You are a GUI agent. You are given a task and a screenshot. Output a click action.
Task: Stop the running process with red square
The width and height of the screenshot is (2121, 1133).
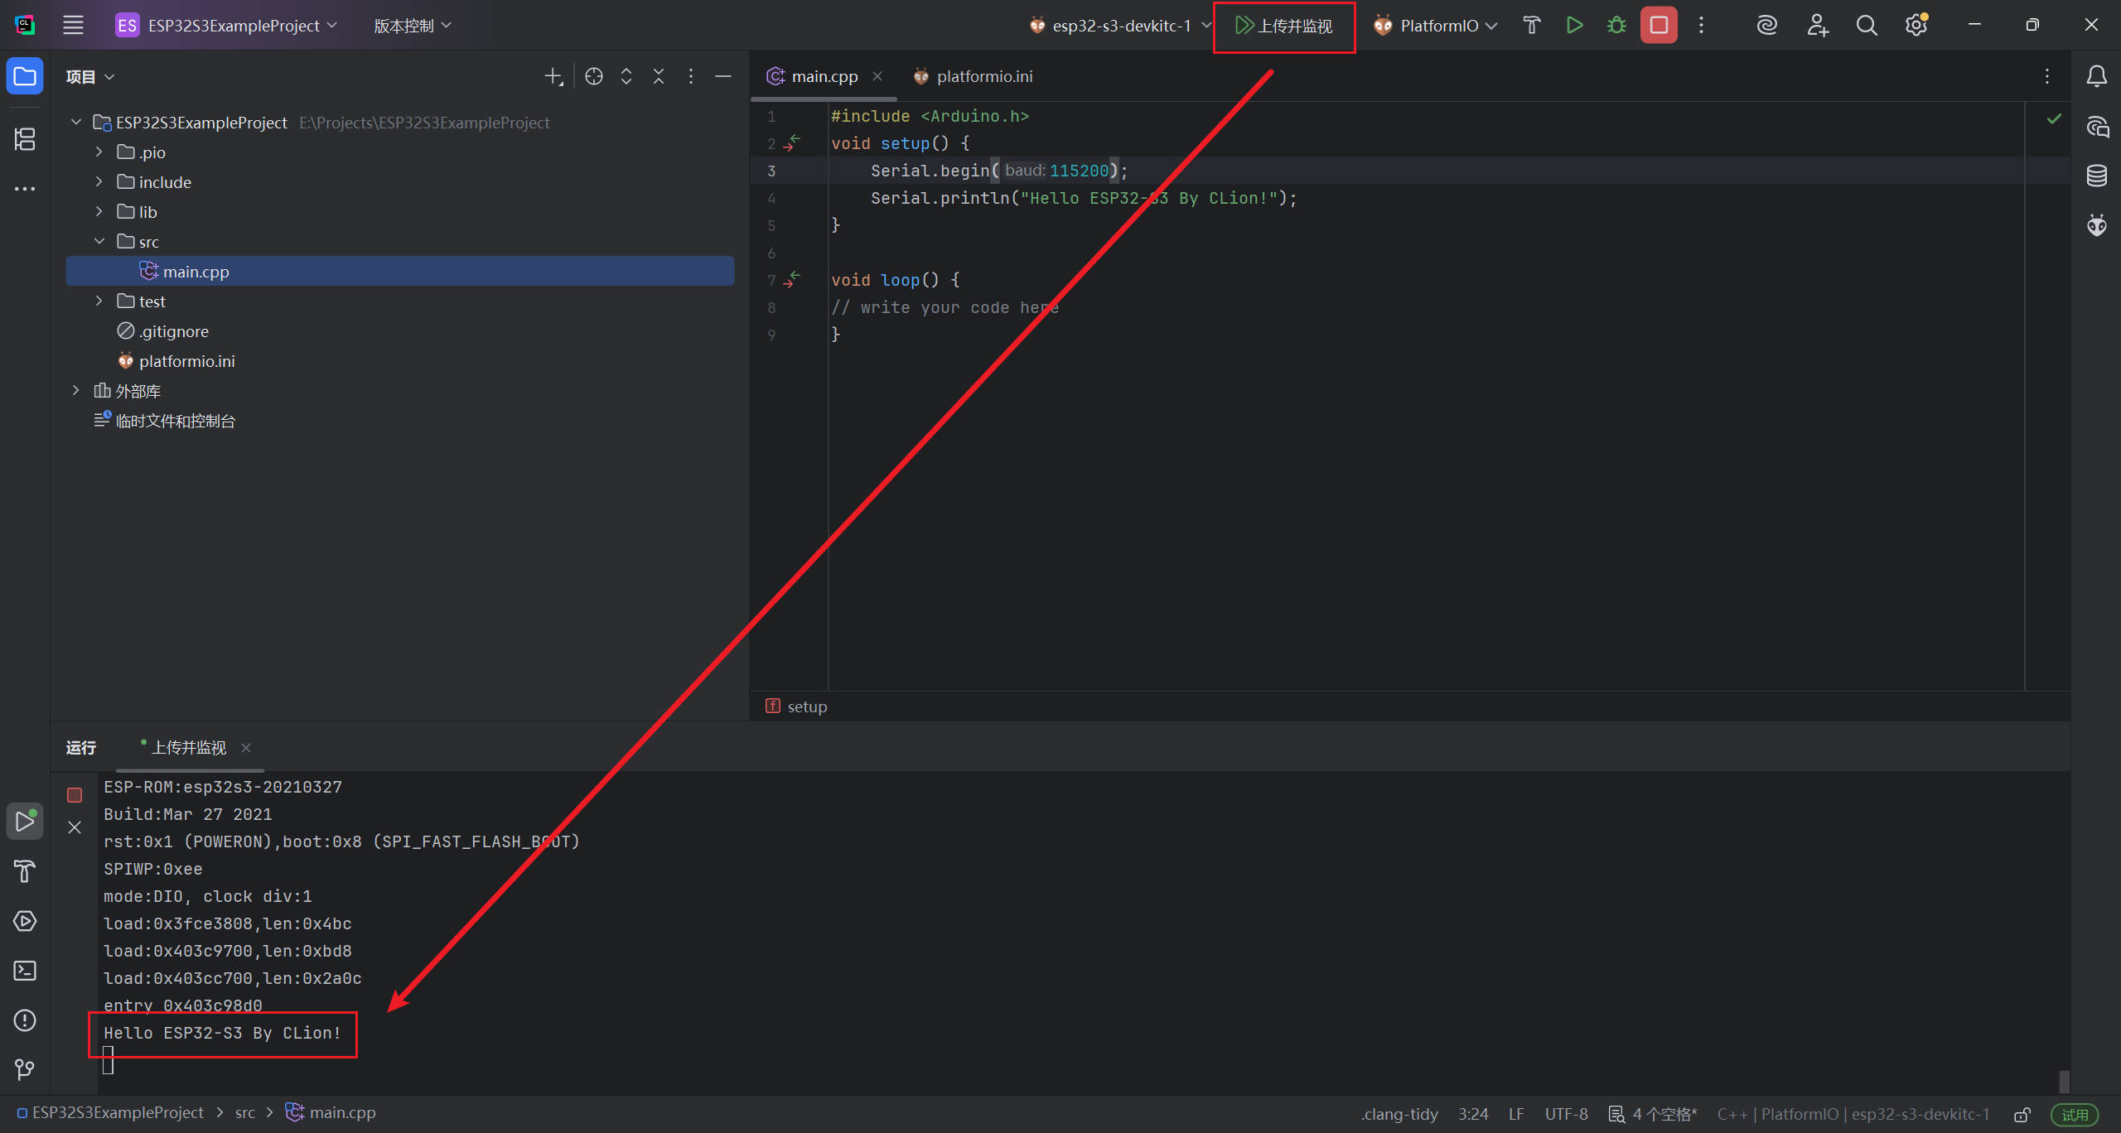(x=1659, y=26)
